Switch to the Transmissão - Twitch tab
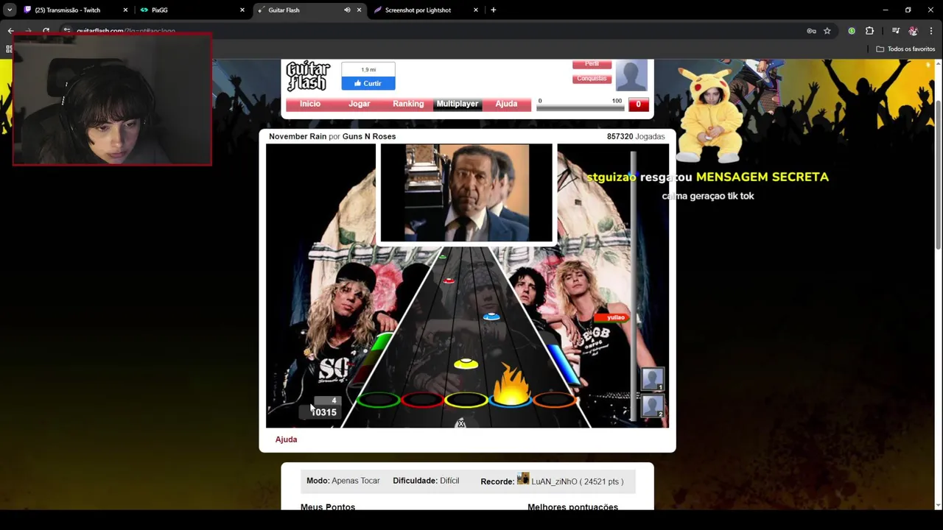 tap(68, 10)
